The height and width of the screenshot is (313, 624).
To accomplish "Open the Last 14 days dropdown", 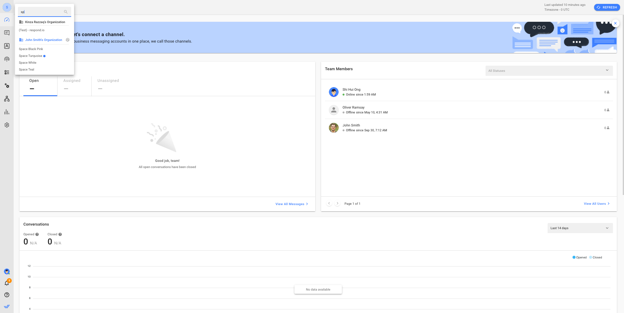I will [580, 228].
